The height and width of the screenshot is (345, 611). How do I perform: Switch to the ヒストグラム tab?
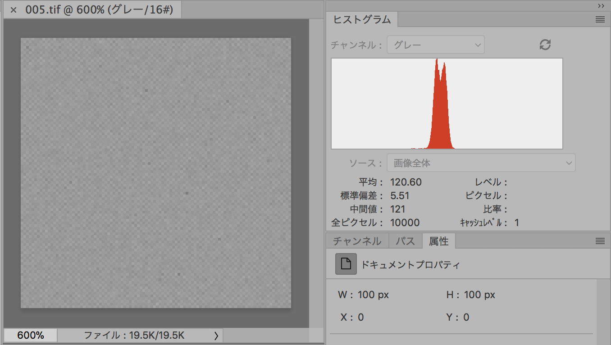(x=362, y=20)
